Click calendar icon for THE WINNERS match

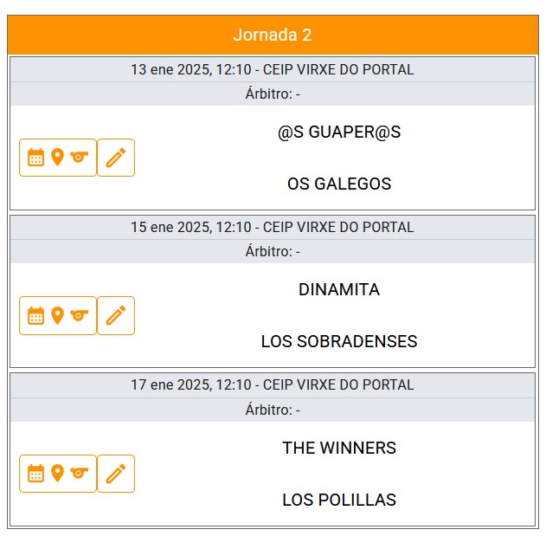pos(35,474)
